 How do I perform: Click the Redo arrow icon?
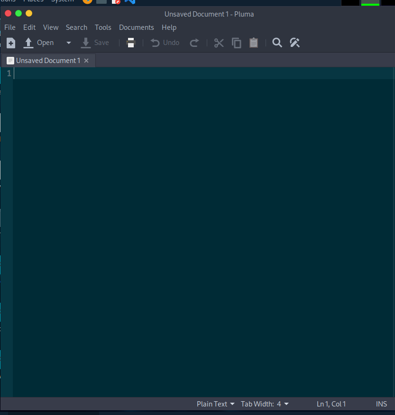point(194,43)
